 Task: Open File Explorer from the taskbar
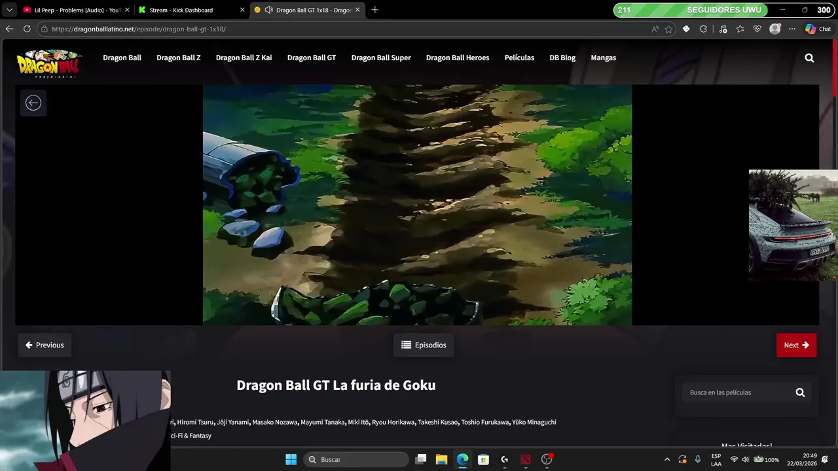click(442, 459)
